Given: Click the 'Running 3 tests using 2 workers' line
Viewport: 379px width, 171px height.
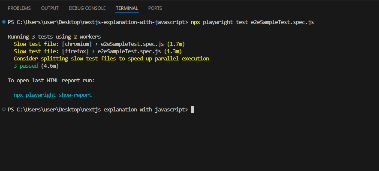Looking at the screenshot, I should [54, 37].
